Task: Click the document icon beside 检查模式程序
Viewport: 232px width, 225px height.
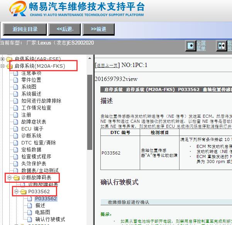Action: point(16,157)
